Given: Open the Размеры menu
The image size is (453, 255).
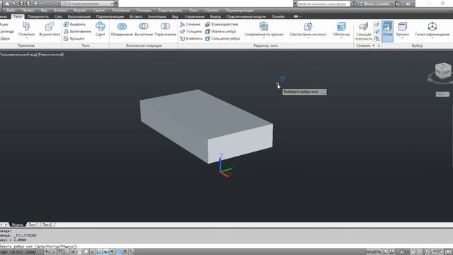Looking at the screenshot, I should pyautogui.click(x=144, y=10).
